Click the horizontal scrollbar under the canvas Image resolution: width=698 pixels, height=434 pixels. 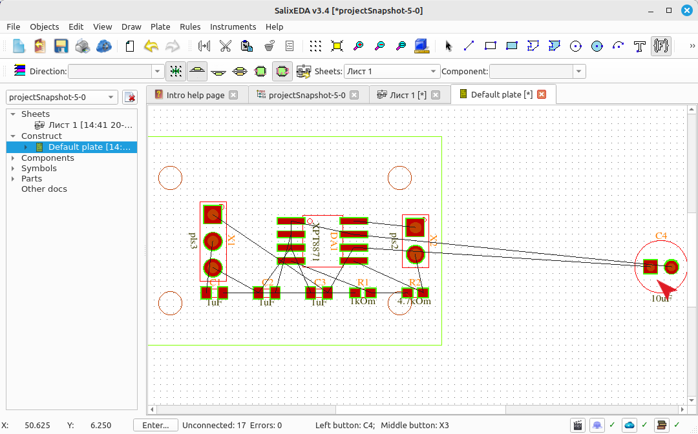point(420,409)
